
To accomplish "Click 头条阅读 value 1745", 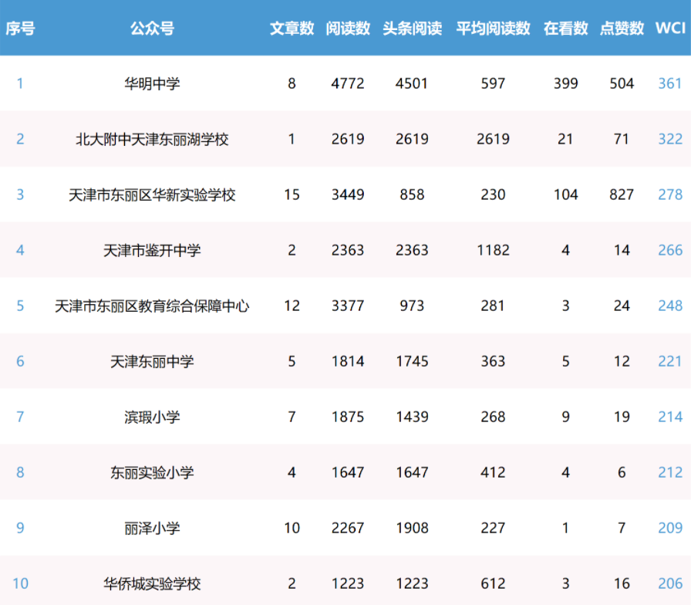I will tap(412, 361).
